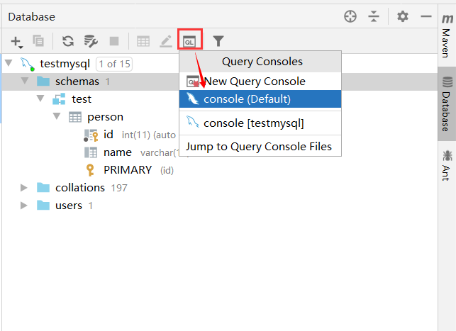Viewport: 456px width, 331px height.
Task: Click the Stop square toolbar icon
Action: pos(114,41)
